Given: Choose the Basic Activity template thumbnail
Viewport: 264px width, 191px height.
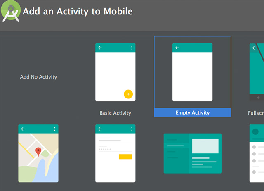Looking at the screenshot, I should (115, 72).
